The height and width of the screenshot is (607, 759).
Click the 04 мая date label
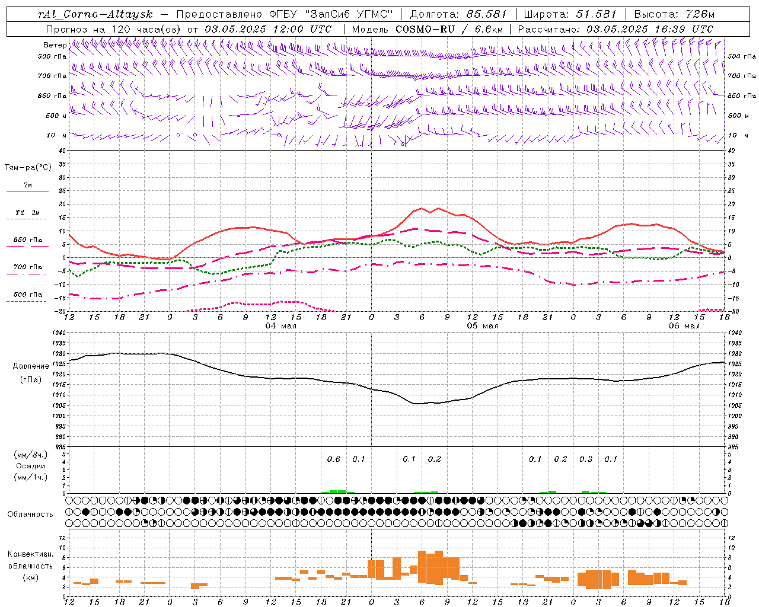click(280, 325)
